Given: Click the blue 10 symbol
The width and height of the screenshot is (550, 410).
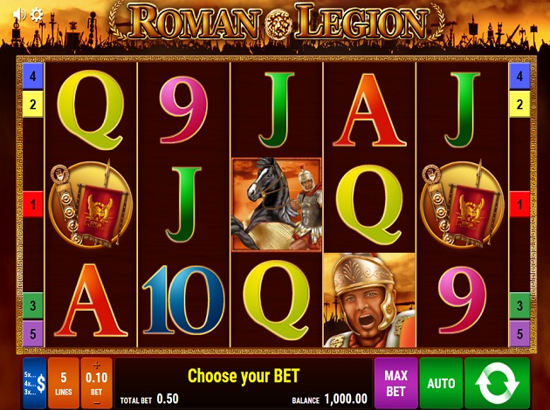Looking at the screenshot, I should click(x=183, y=300).
